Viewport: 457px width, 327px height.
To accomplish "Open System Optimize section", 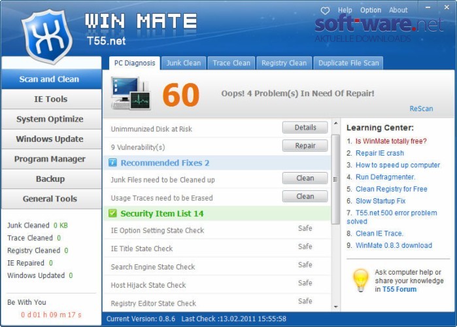I will (x=51, y=119).
